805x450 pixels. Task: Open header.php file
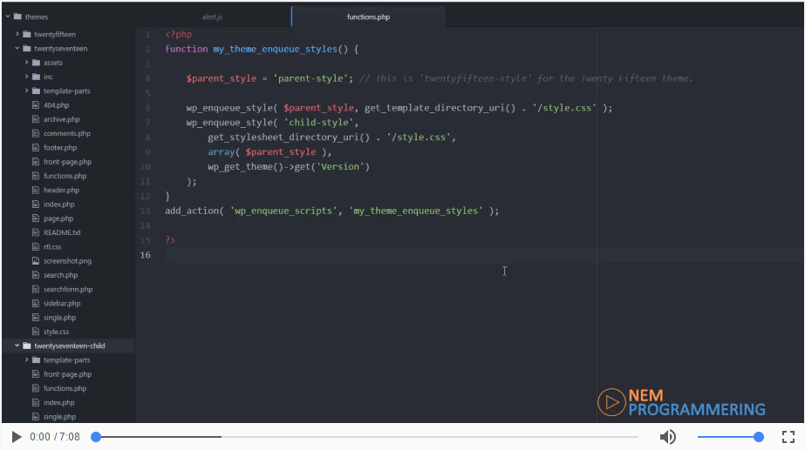click(61, 190)
